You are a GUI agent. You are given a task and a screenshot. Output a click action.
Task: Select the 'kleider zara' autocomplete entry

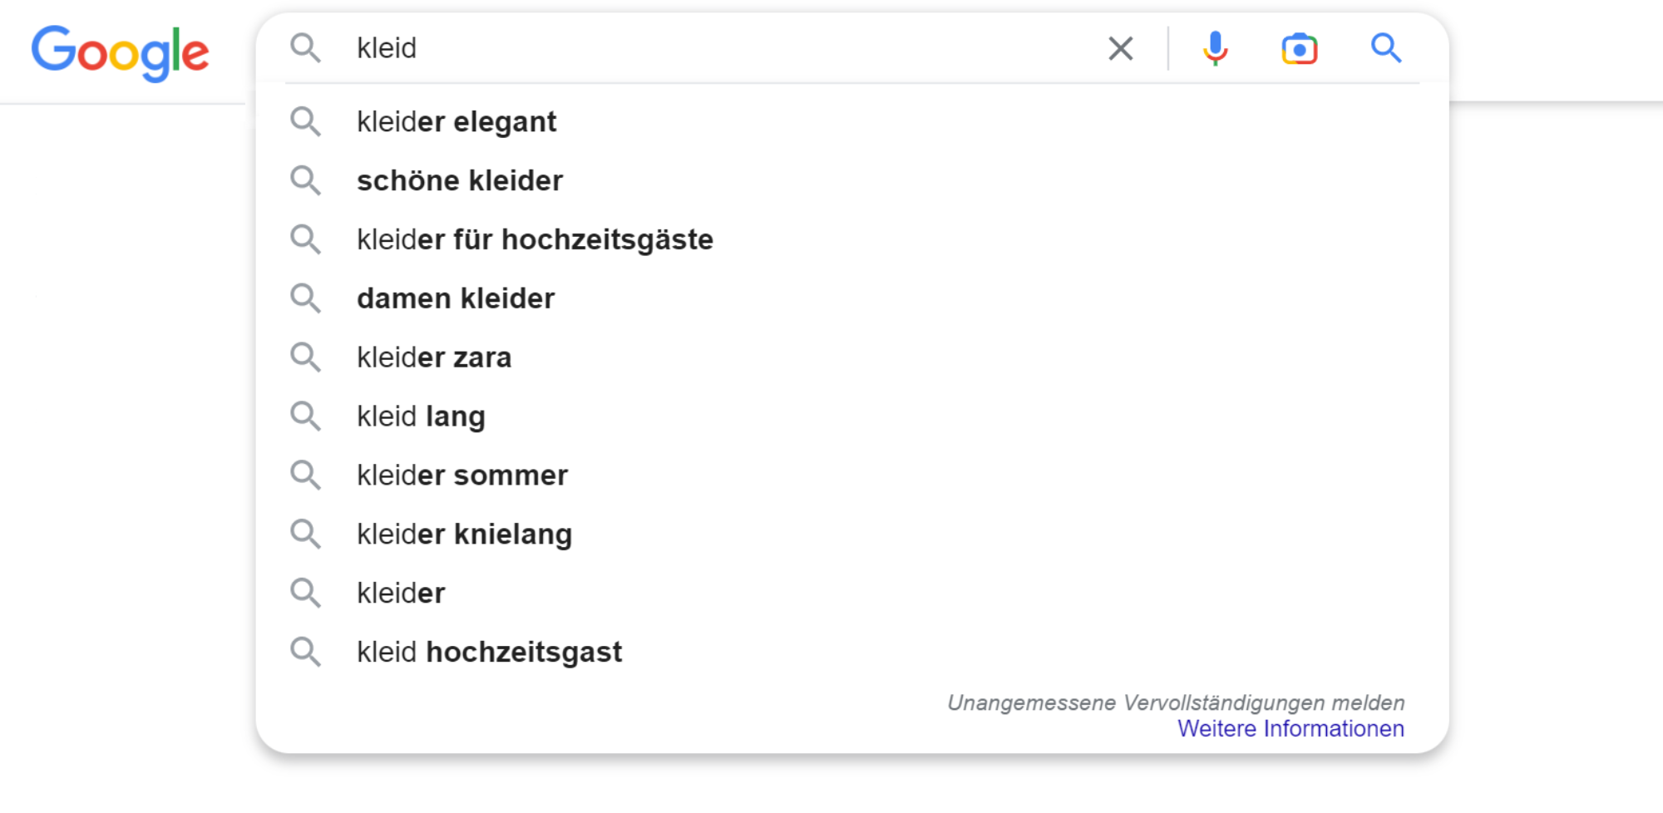tap(434, 357)
